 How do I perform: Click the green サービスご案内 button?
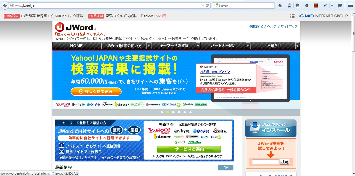(x=189, y=149)
